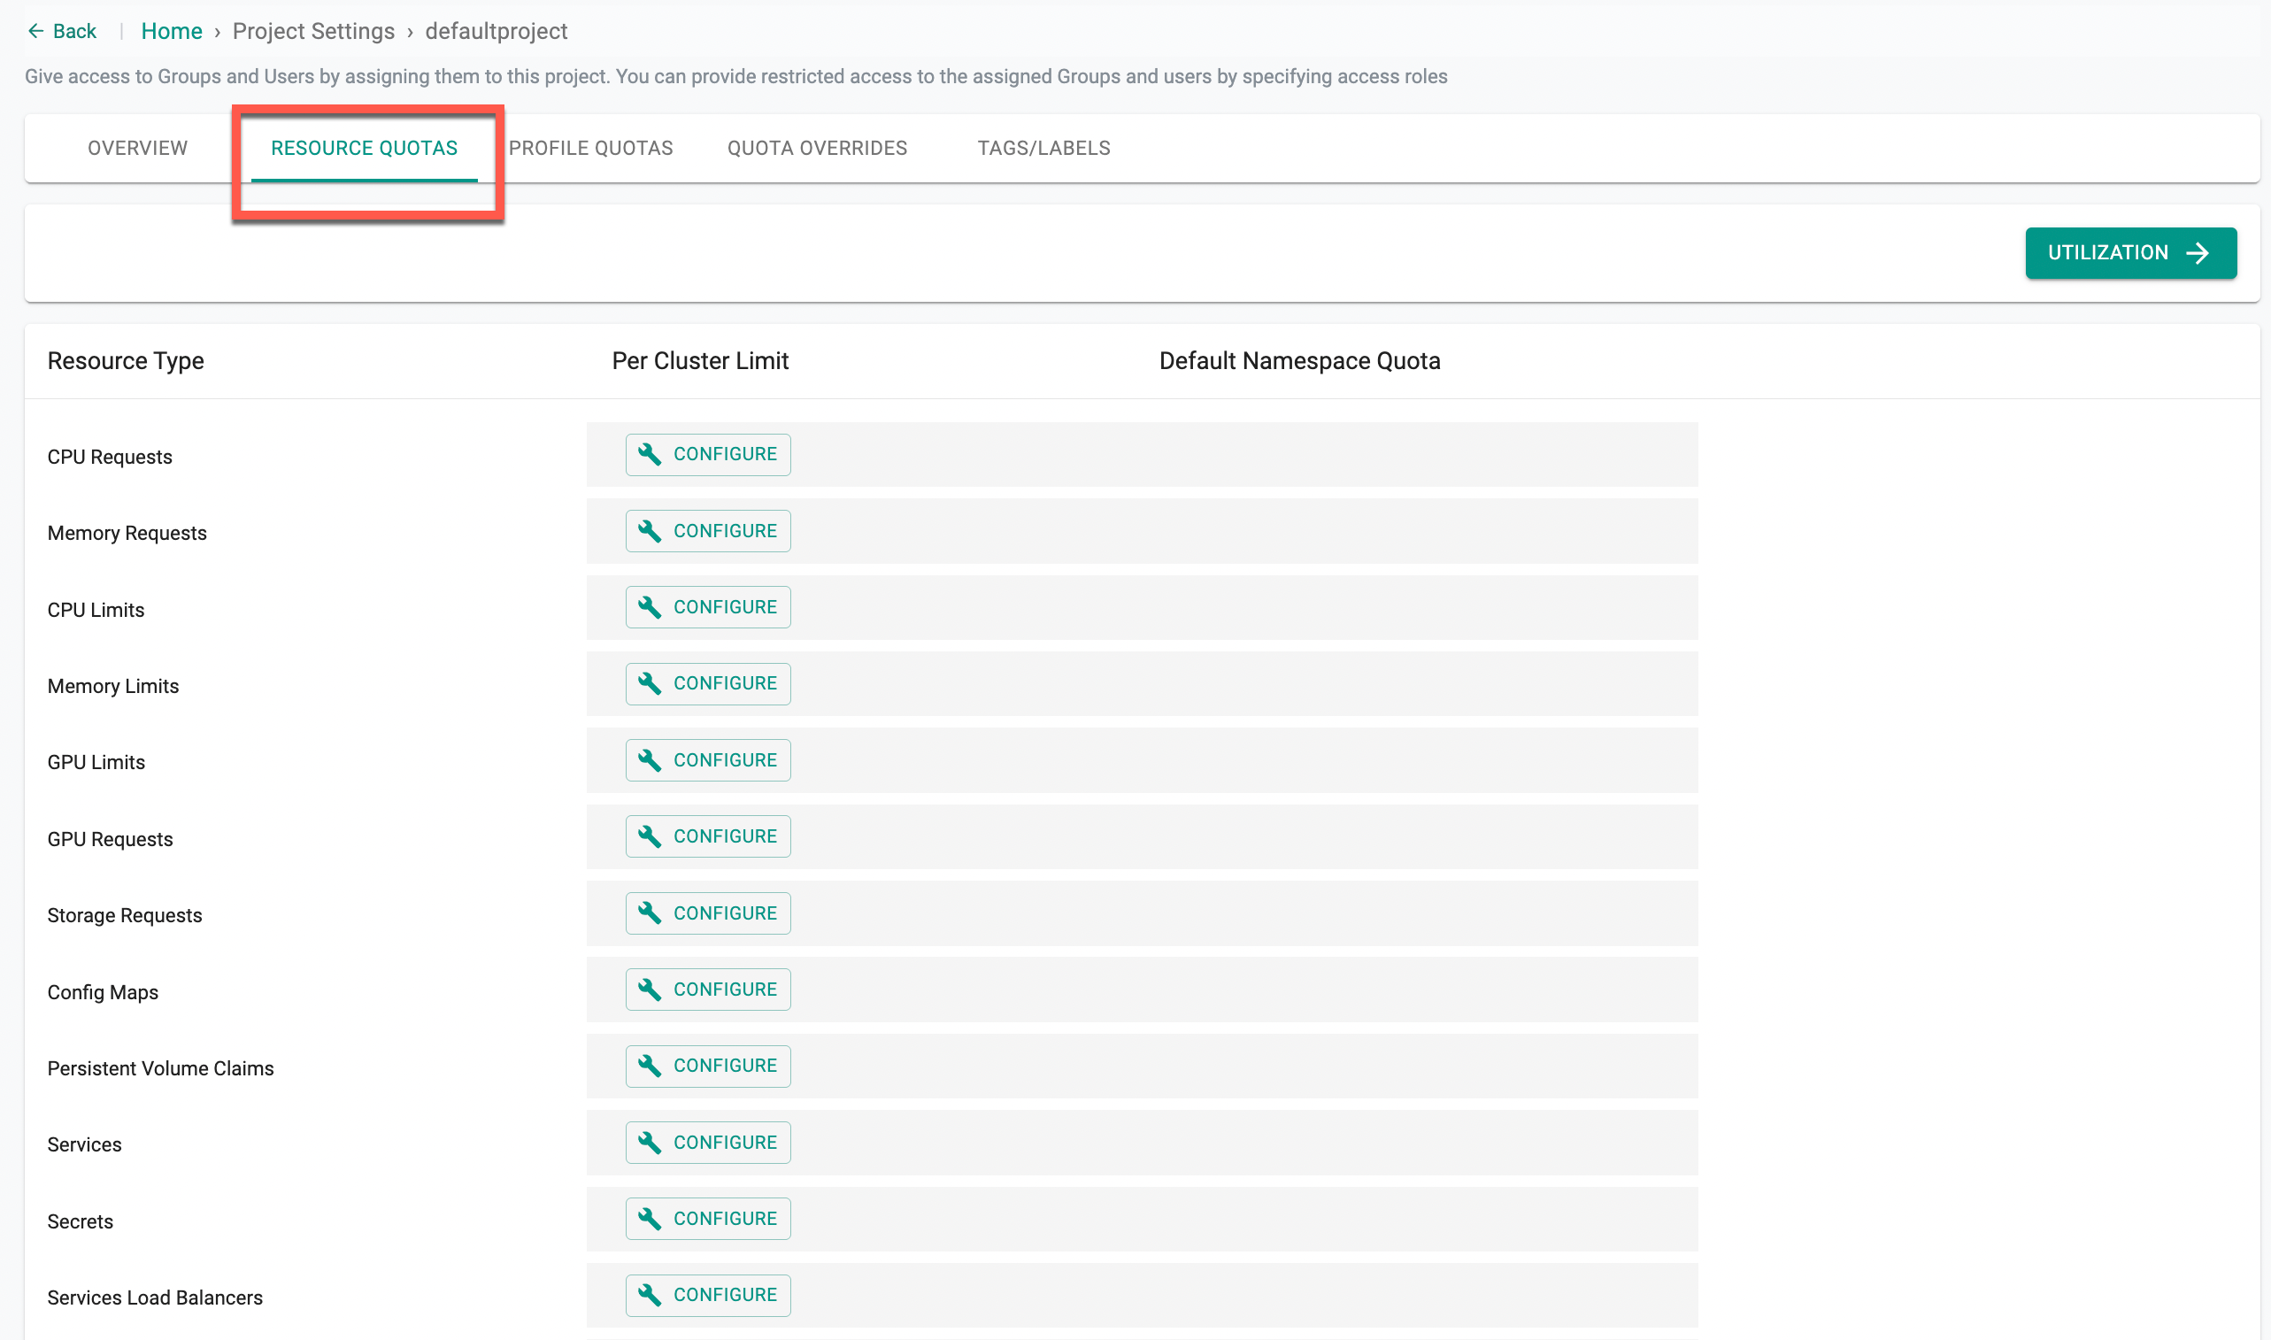The height and width of the screenshot is (1340, 2271).
Task: Click the wrench icon on Secrets row
Action: tap(649, 1218)
